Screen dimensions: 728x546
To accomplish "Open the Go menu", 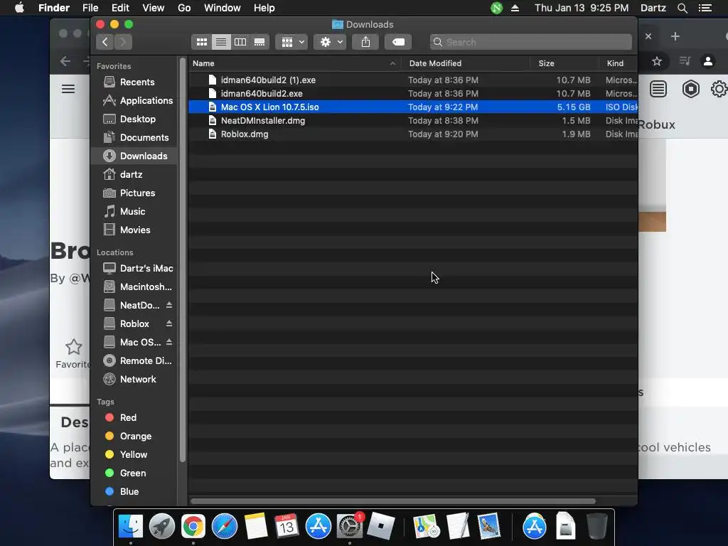I will 184,8.
